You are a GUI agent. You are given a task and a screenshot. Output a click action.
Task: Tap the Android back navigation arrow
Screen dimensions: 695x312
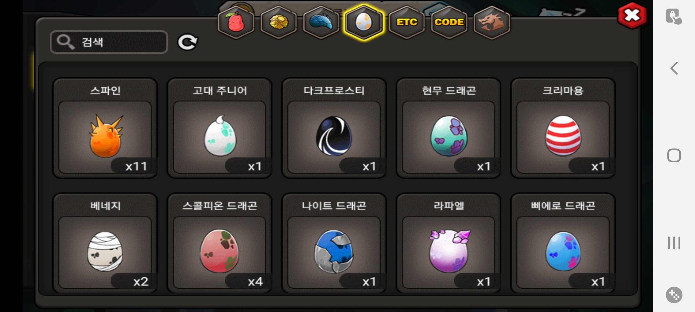click(x=674, y=68)
